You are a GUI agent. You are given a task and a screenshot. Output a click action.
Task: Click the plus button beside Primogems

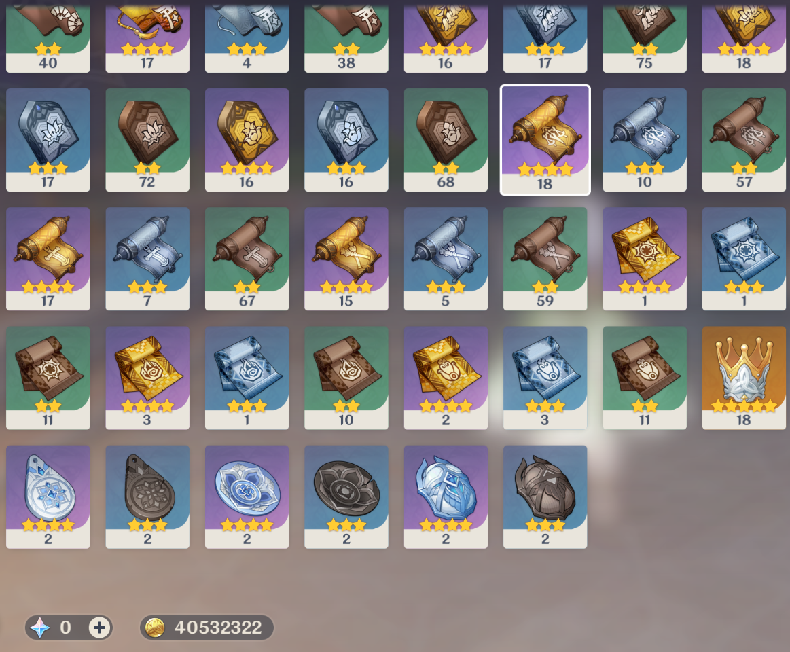coord(99,628)
